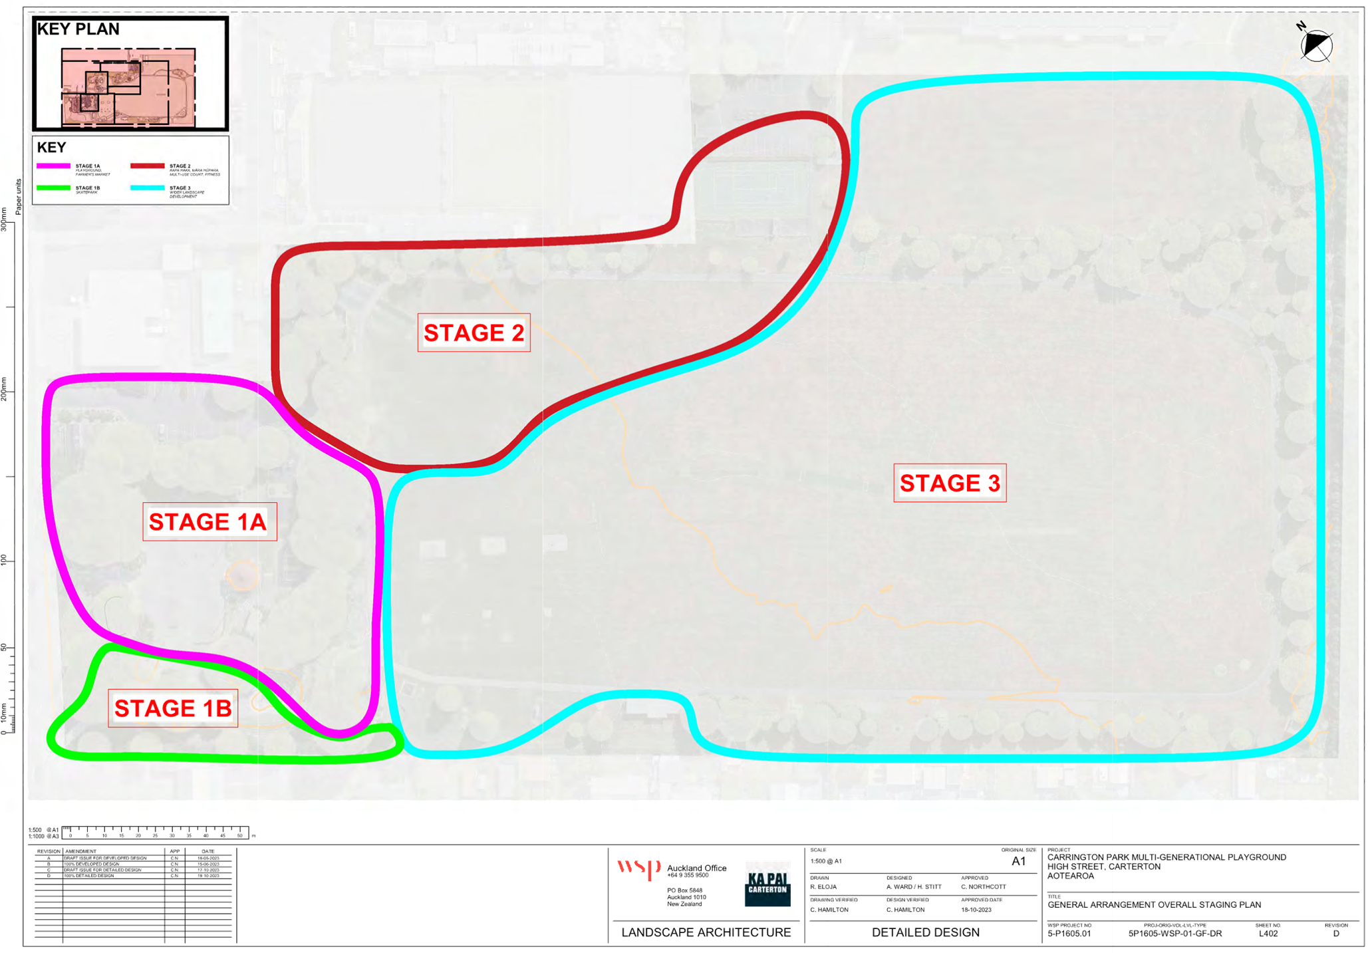This screenshot has height=953, width=1370.
Task: Click the magenta Stage 1A key swatch
Action: [x=54, y=166]
